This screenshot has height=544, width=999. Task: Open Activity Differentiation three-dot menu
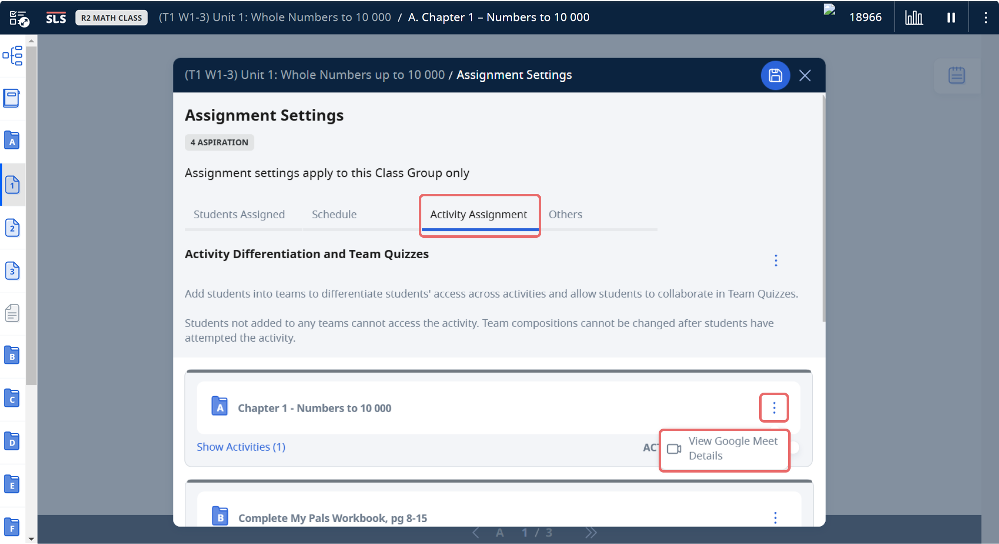click(776, 260)
